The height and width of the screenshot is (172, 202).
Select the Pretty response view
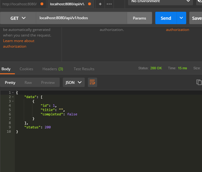pos(10,83)
